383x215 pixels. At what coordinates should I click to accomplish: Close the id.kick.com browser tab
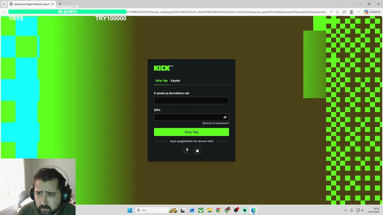pyautogui.click(x=53, y=4)
